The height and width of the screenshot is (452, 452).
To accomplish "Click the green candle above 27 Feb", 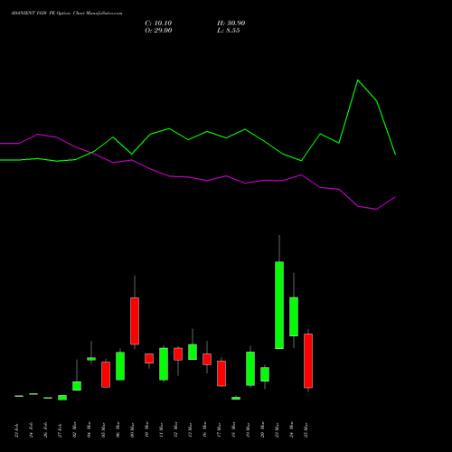I will (x=62, y=398).
